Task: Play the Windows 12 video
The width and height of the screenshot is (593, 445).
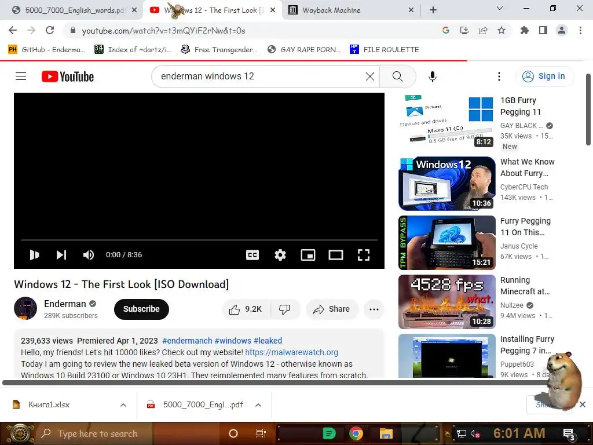Action: click(34, 255)
